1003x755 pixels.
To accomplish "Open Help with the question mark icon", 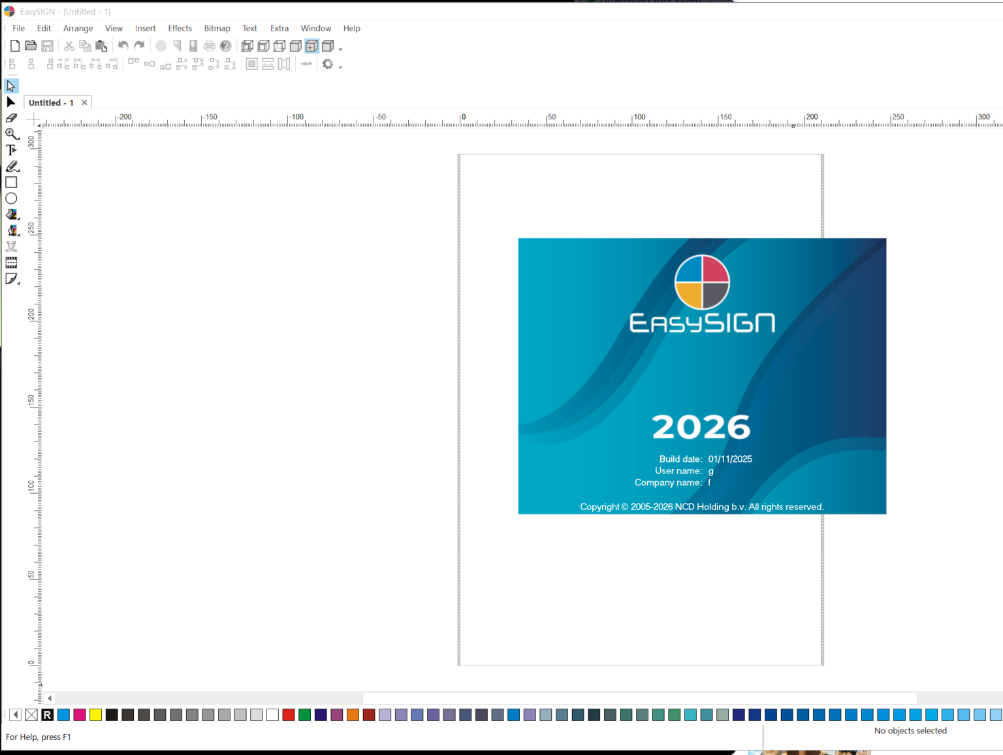I will pyautogui.click(x=225, y=46).
